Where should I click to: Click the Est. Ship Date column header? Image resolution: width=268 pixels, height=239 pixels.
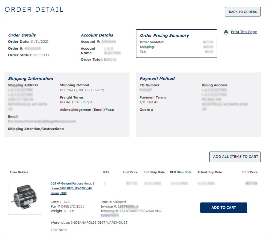click(154, 172)
